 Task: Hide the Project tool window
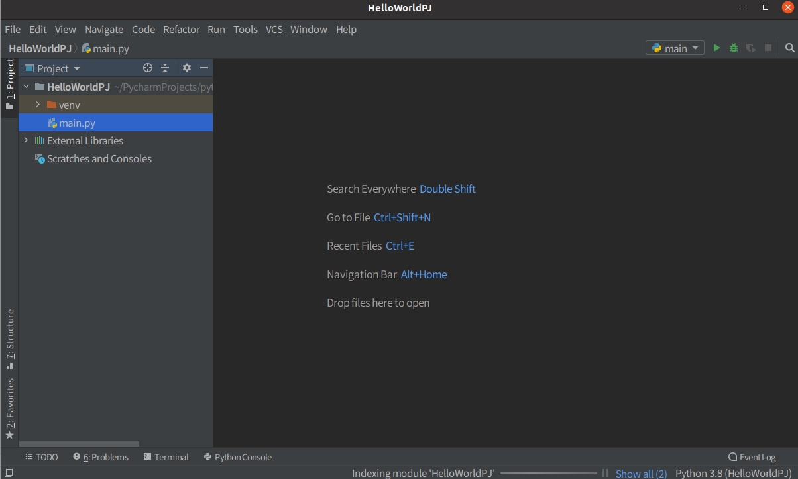tap(204, 68)
